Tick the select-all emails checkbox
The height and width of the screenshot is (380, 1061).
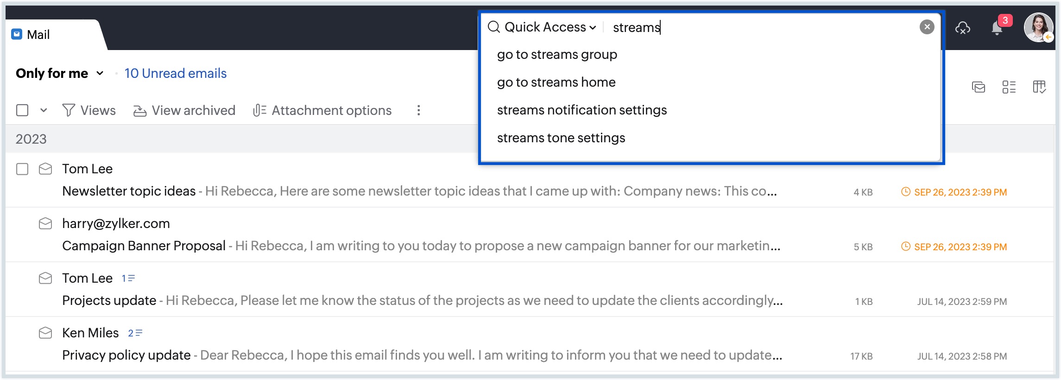[x=22, y=110]
